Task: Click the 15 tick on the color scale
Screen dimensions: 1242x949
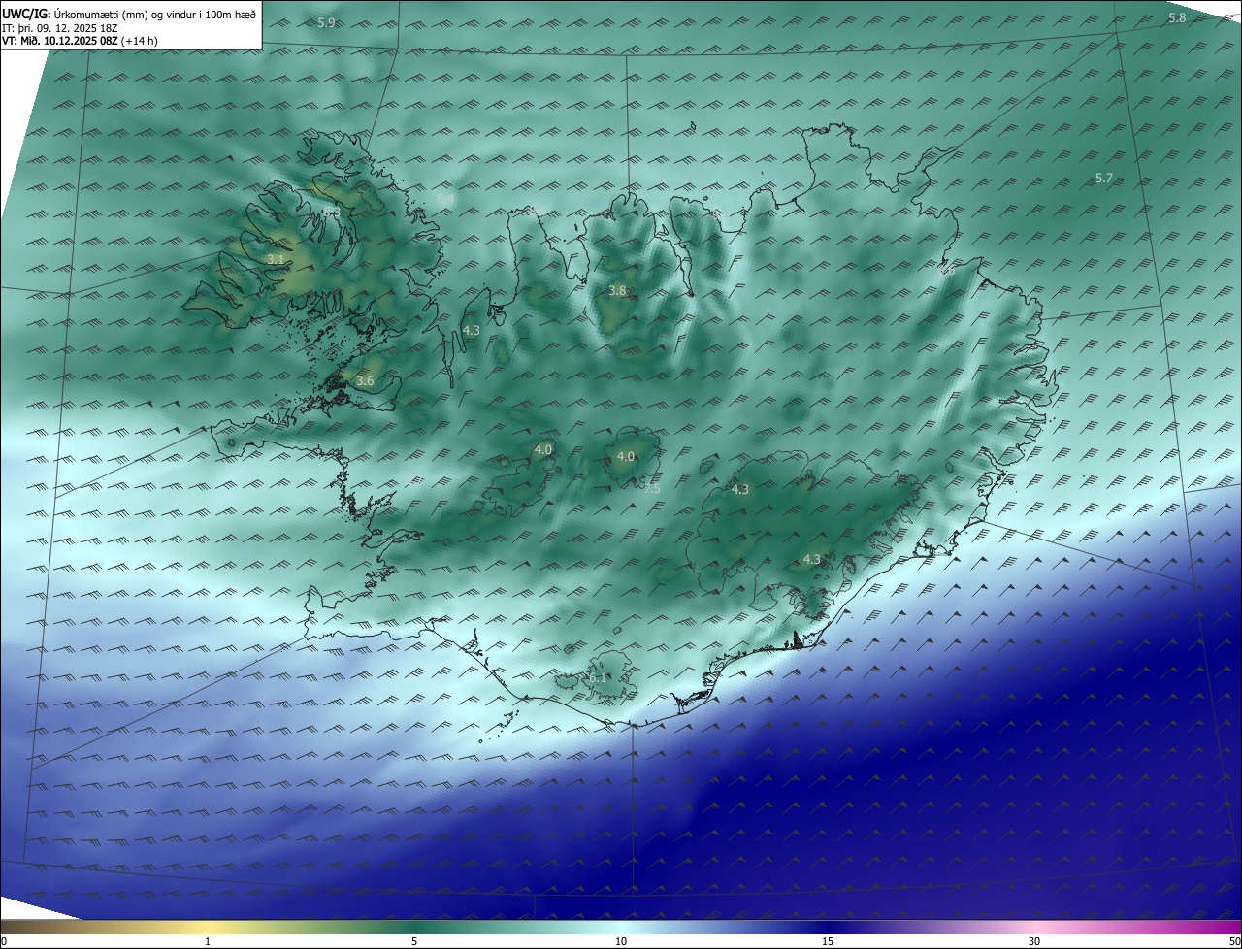Action: tap(828, 941)
